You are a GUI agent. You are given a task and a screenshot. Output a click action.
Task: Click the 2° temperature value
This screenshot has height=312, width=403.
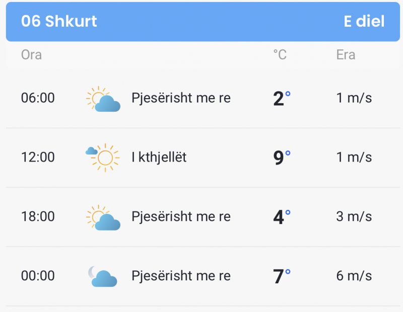[282, 98]
